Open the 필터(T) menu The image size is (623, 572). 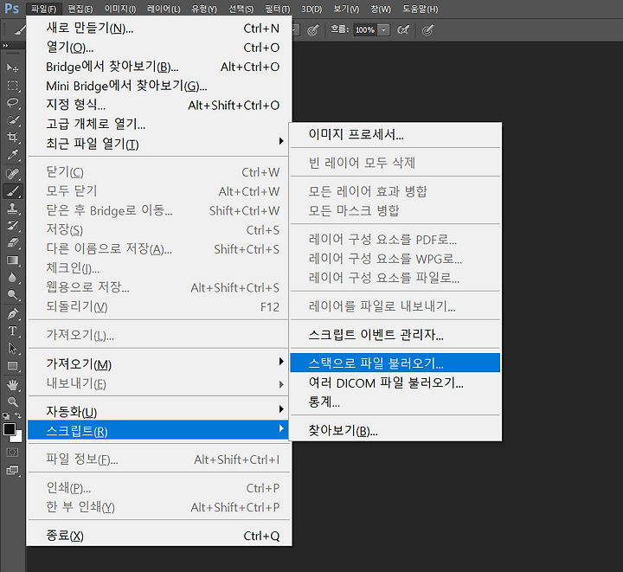point(278,9)
